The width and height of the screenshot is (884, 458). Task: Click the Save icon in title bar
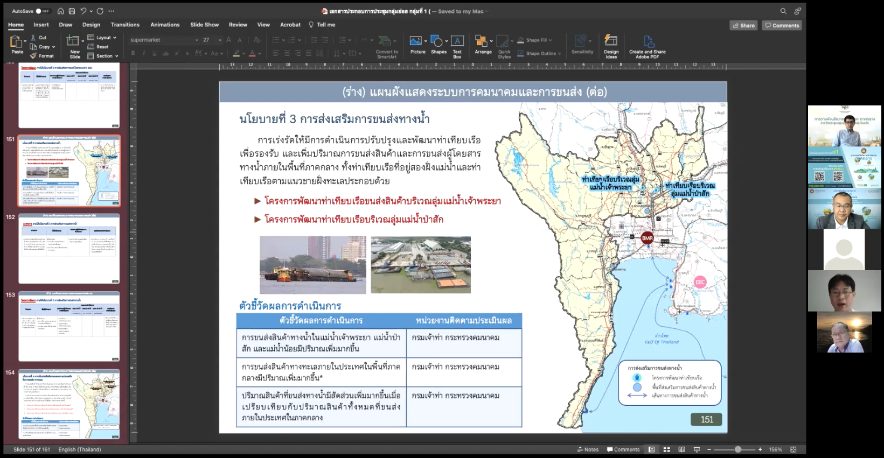click(x=72, y=11)
